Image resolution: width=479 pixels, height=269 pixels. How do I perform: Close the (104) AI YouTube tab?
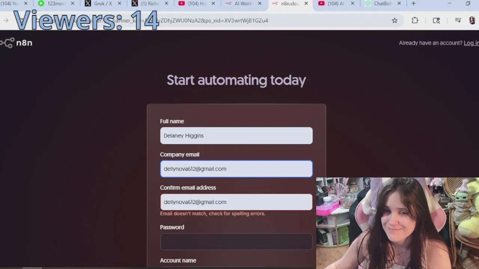[352, 3]
